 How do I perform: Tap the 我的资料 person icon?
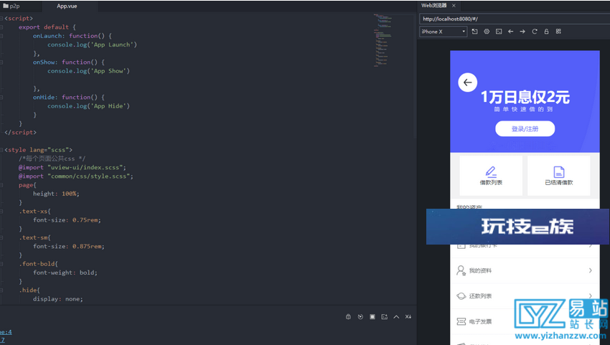(x=461, y=270)
